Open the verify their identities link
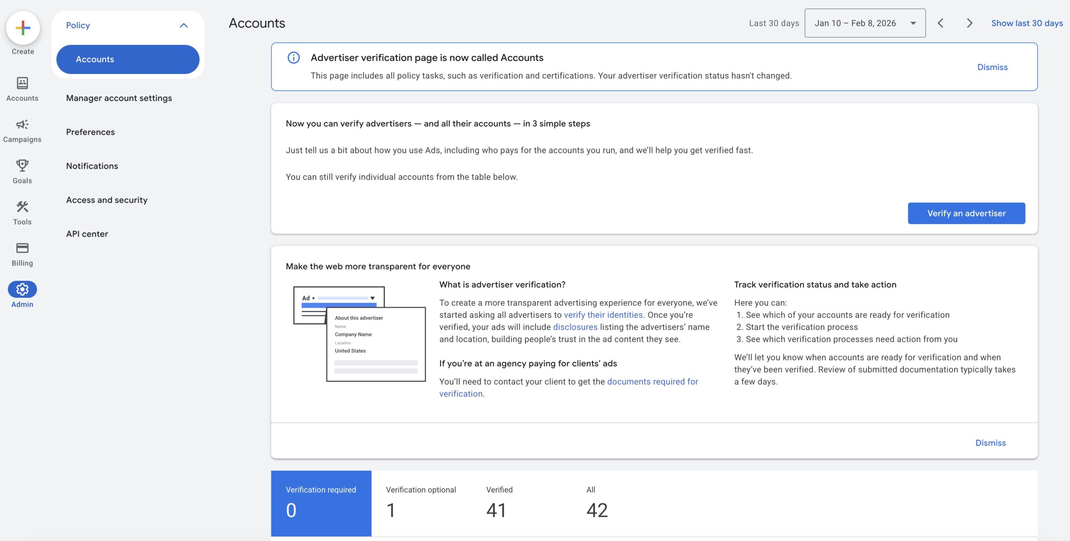This screenshot has height=541, width=1070. click(x=603, y=315)
